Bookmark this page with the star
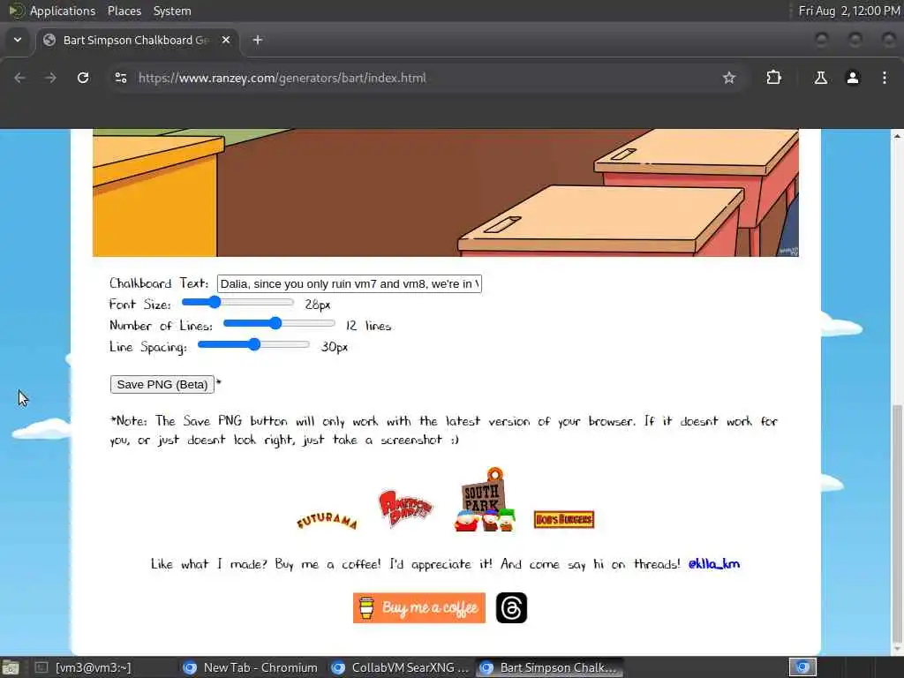The width and height of the screenshot is (904, 678). pyautogui.click(x=728, y=78)
